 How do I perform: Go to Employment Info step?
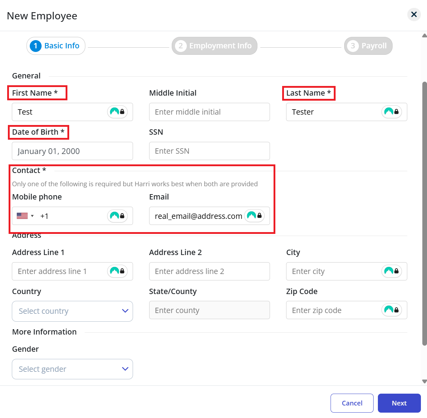click(x=214, y=46)
